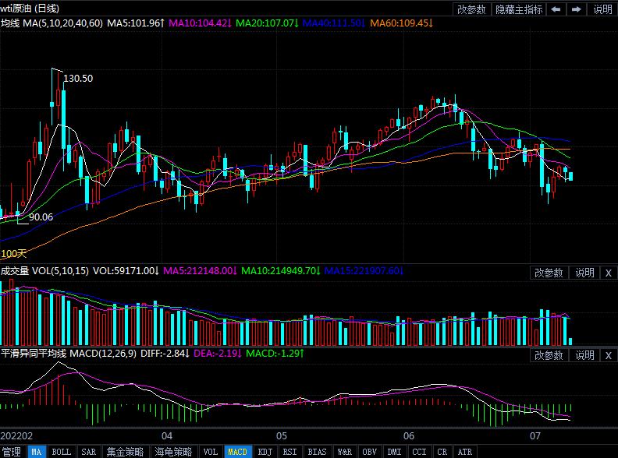Select the BOLL indicator tab
The image size is (618, 458).
62,452
